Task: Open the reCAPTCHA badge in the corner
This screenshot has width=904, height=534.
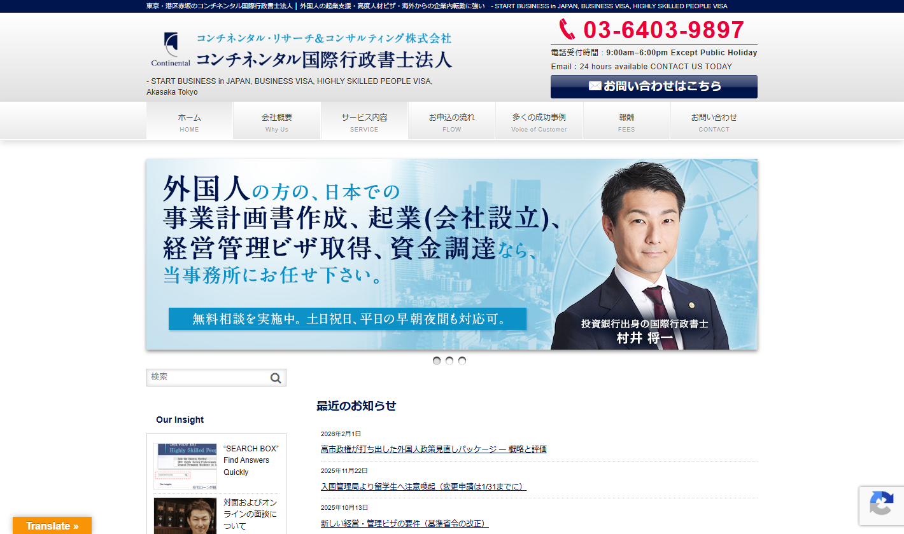Action: (x=882, y=506)
